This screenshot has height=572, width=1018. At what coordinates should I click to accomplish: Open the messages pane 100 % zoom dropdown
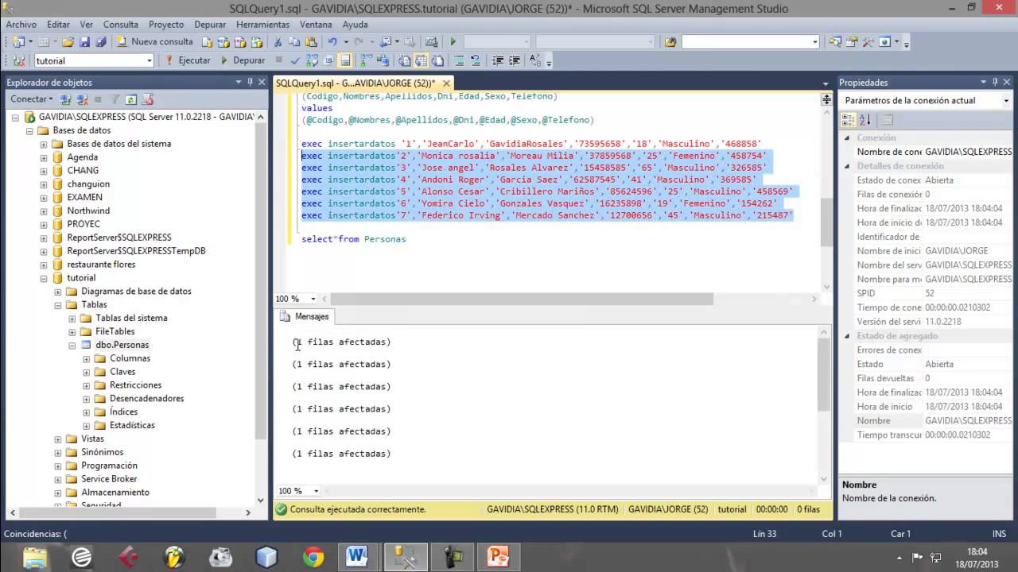317,491
